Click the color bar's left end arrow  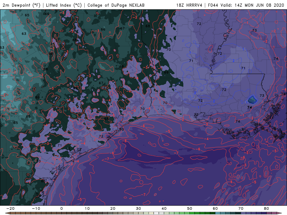coord(7,213)
